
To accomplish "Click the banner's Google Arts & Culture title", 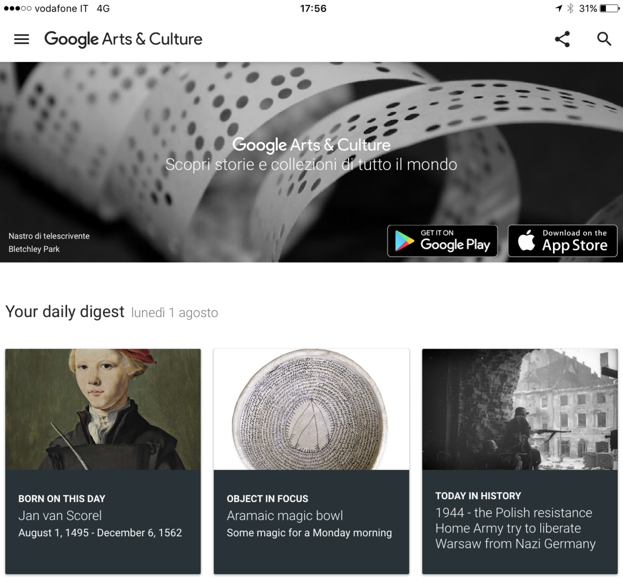I will [x=311, y=145].
